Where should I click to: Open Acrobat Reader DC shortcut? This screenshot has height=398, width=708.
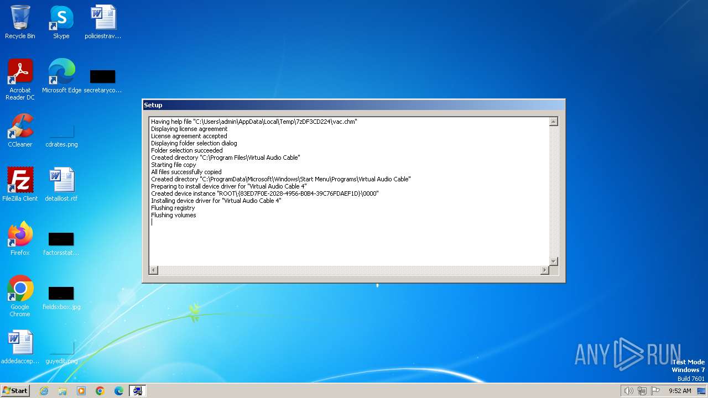20,80
